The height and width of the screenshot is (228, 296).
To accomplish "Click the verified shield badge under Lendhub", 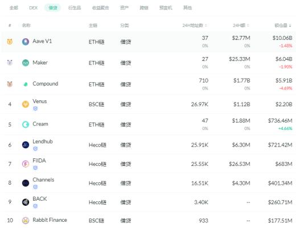I will pos(35,149).
